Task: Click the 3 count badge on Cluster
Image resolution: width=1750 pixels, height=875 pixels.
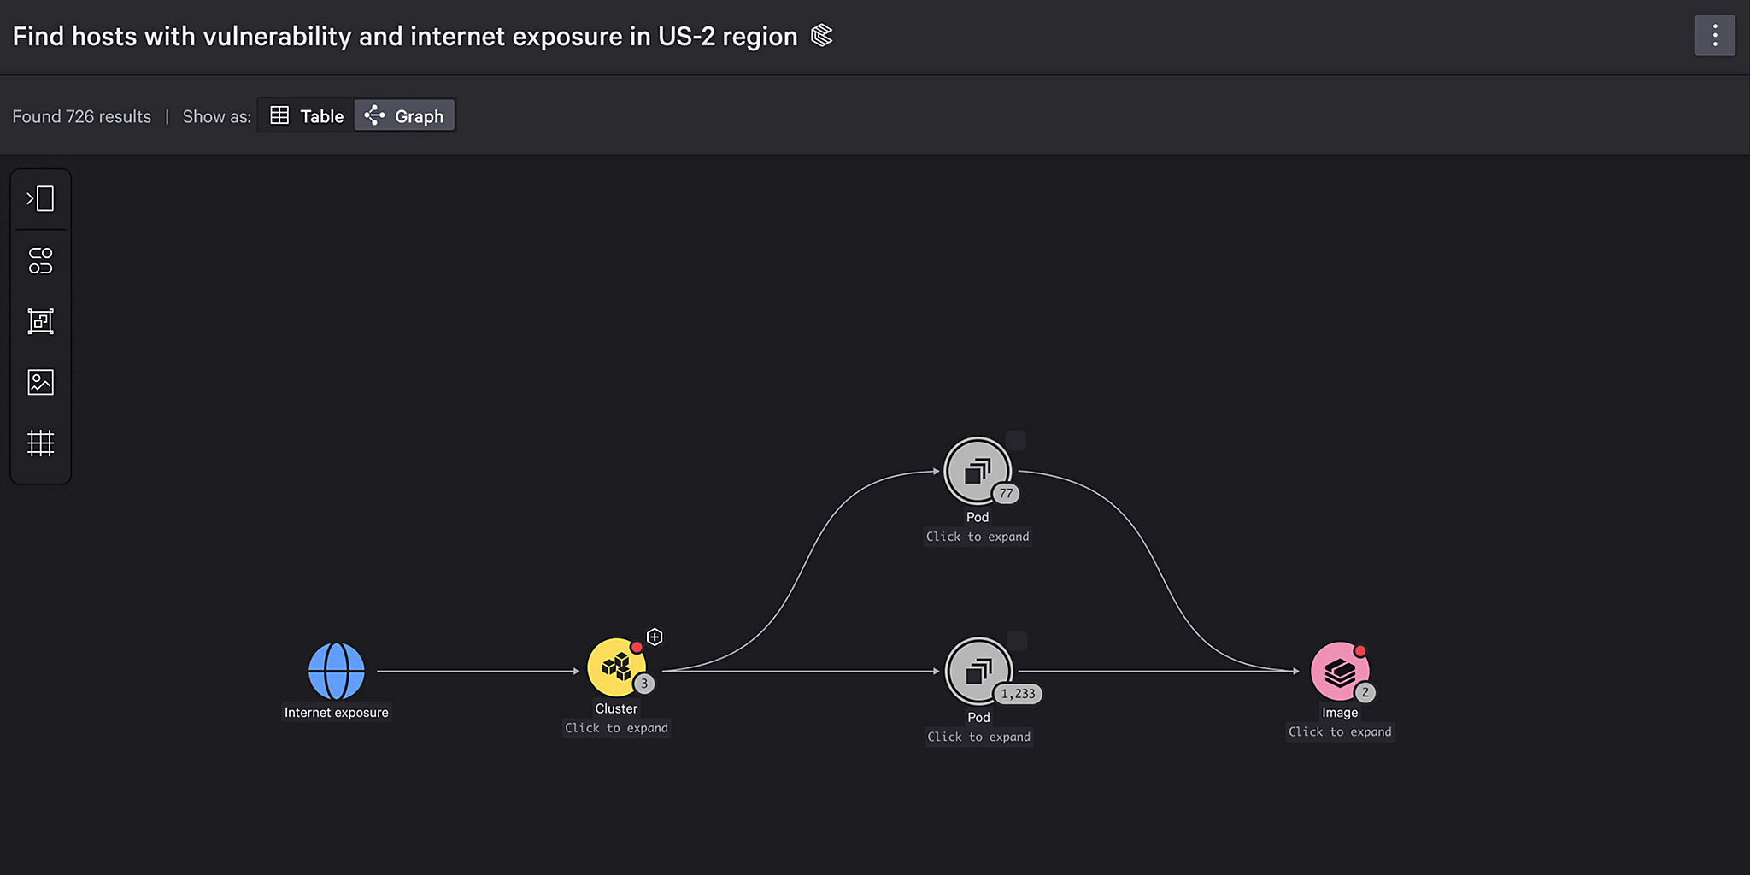Action: [x=643, y=683]
